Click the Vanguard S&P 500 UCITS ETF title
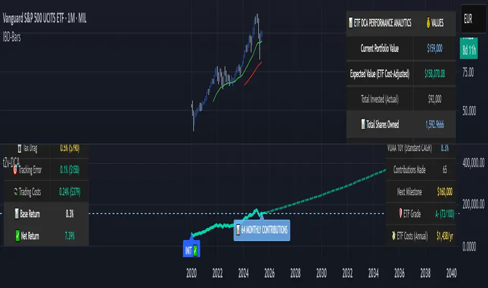The height and width of the screenshot is (288, 488). [45, 18]
